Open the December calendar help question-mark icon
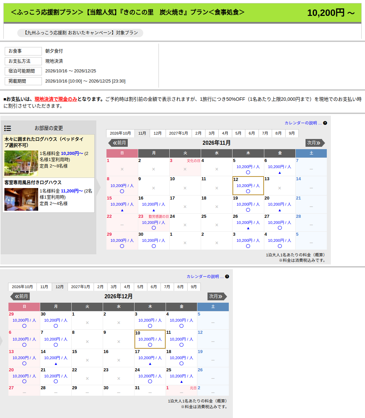365x418 pixels. 227,277
